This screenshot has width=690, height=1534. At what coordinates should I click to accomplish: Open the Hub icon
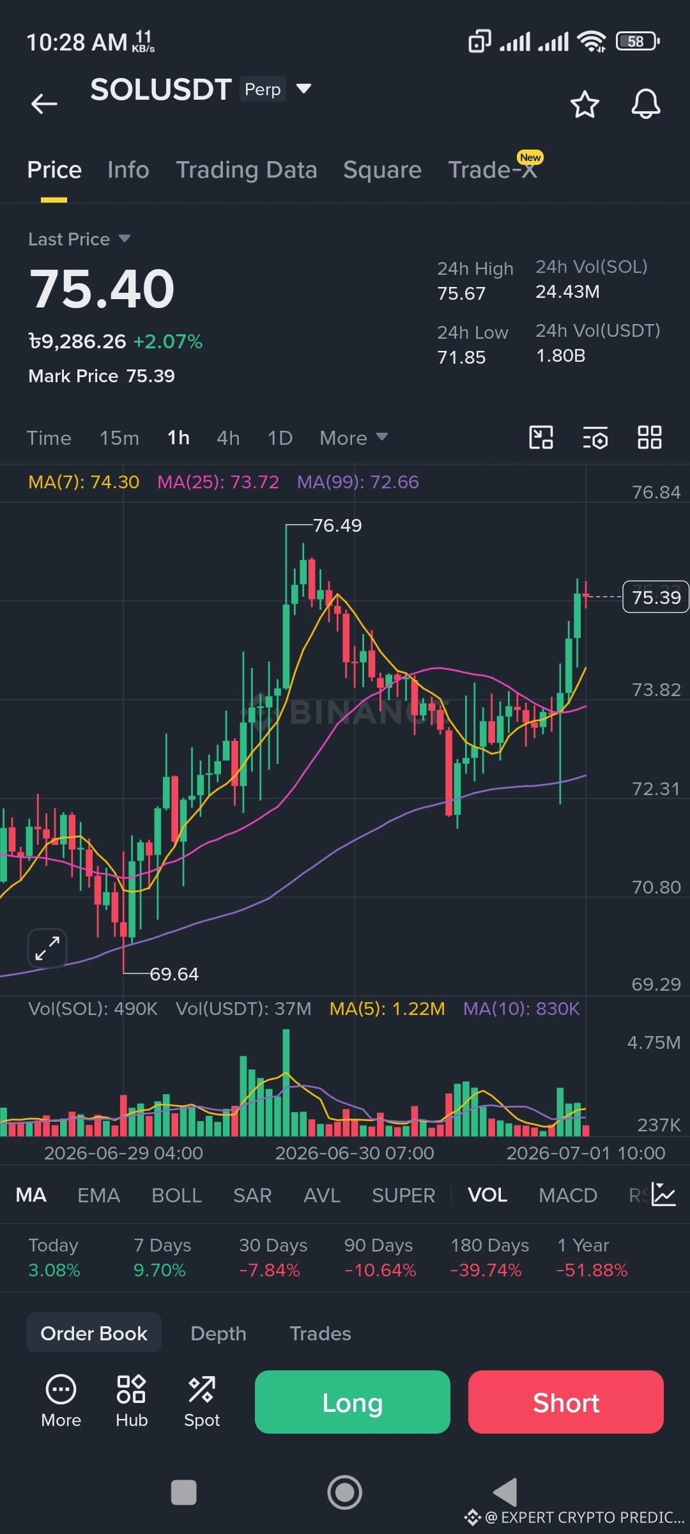pyautogui.click(x=132, y=1402)
